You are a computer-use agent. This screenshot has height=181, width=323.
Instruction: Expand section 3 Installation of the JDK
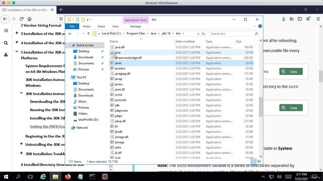[x=17, y=33]
